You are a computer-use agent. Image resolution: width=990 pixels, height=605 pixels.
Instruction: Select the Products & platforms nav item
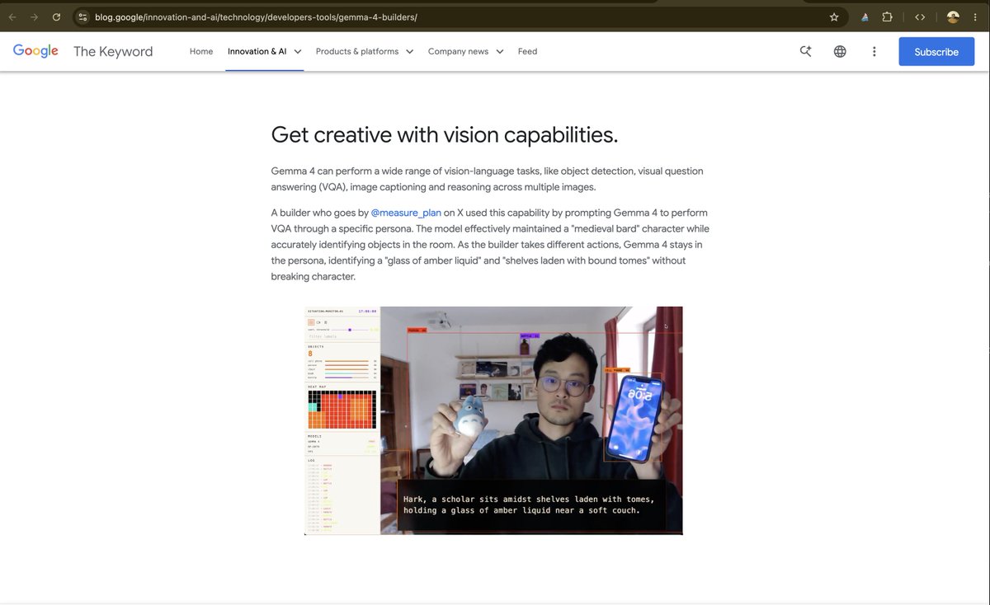click(x=357, y=51)
